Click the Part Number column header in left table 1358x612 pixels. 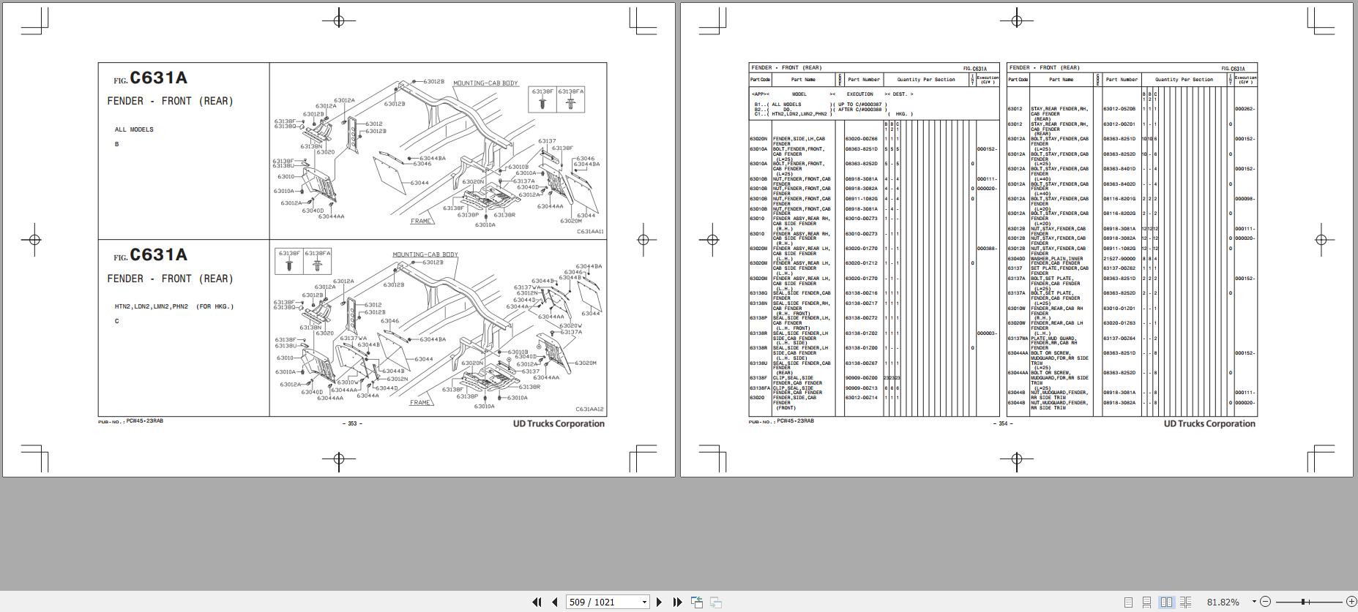pos(864,80)
